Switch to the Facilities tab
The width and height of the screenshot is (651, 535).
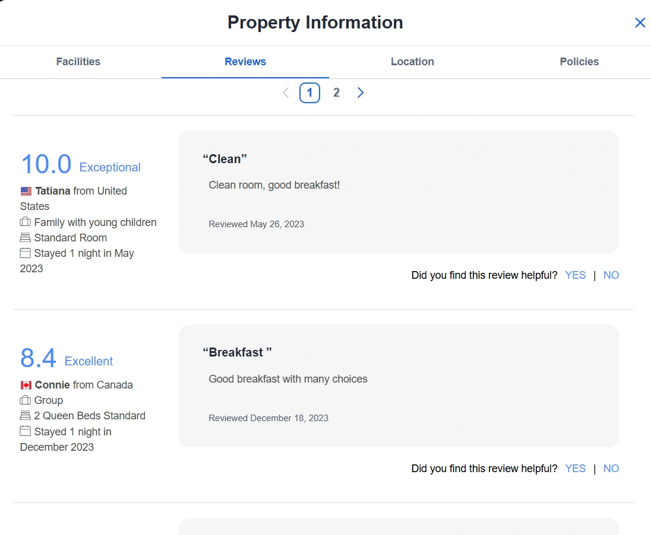tap(78, 61)
